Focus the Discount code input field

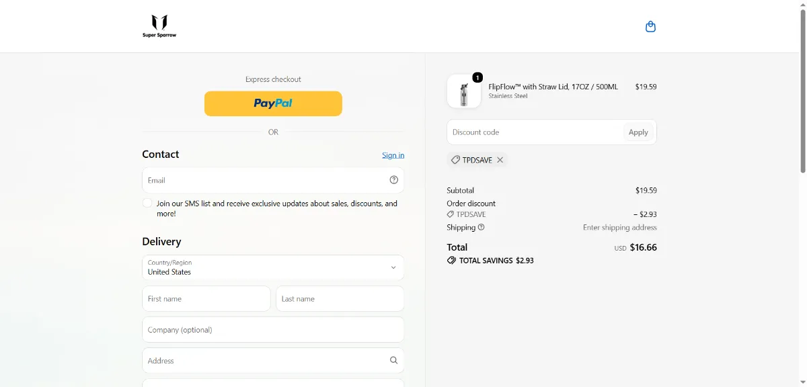point(535,132)
